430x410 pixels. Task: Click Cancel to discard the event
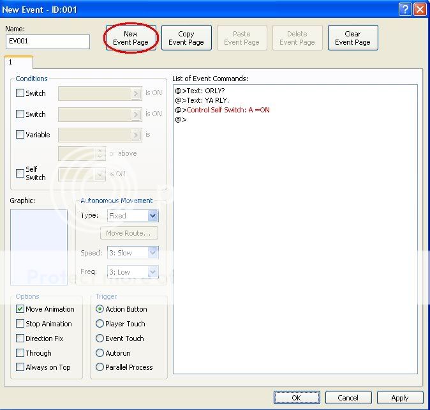pyautogui.click(x=348, y=398)
